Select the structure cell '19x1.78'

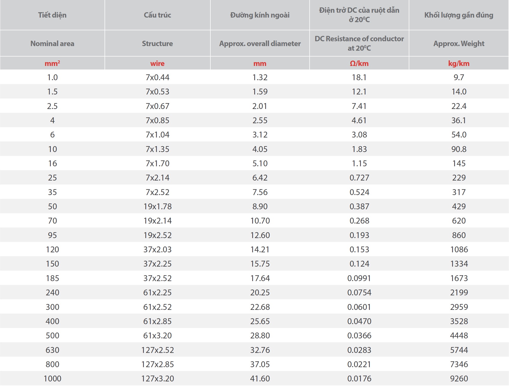[157, 206]
